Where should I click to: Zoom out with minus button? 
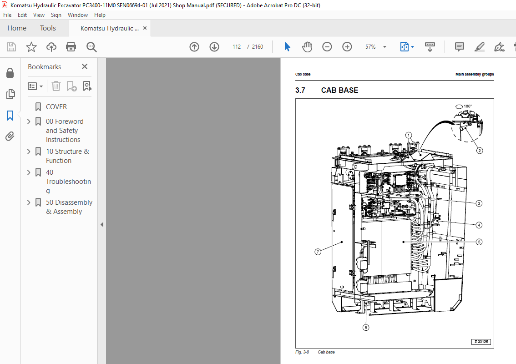[x=327, y=47]
